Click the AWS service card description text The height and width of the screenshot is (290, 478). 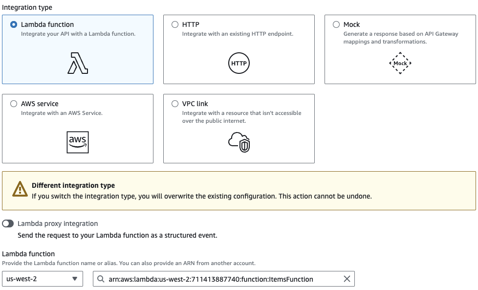point(62,113)
